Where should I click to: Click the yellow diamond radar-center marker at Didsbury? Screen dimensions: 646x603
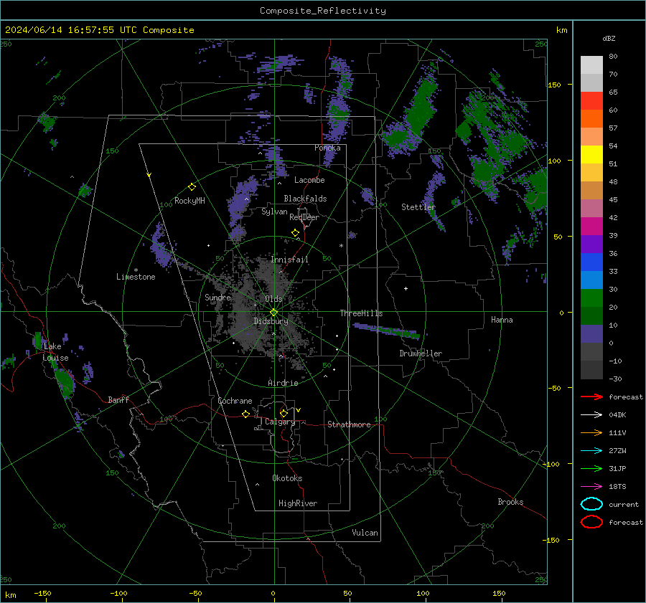click(273, 313)
